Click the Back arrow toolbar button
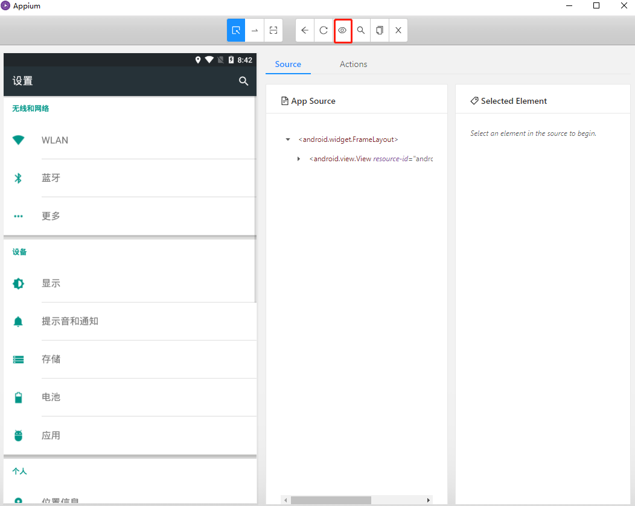The height and width of the screenshot is (506, 635). click(305, 30)
